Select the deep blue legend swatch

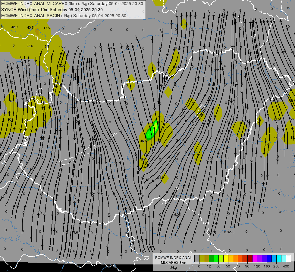269,258
